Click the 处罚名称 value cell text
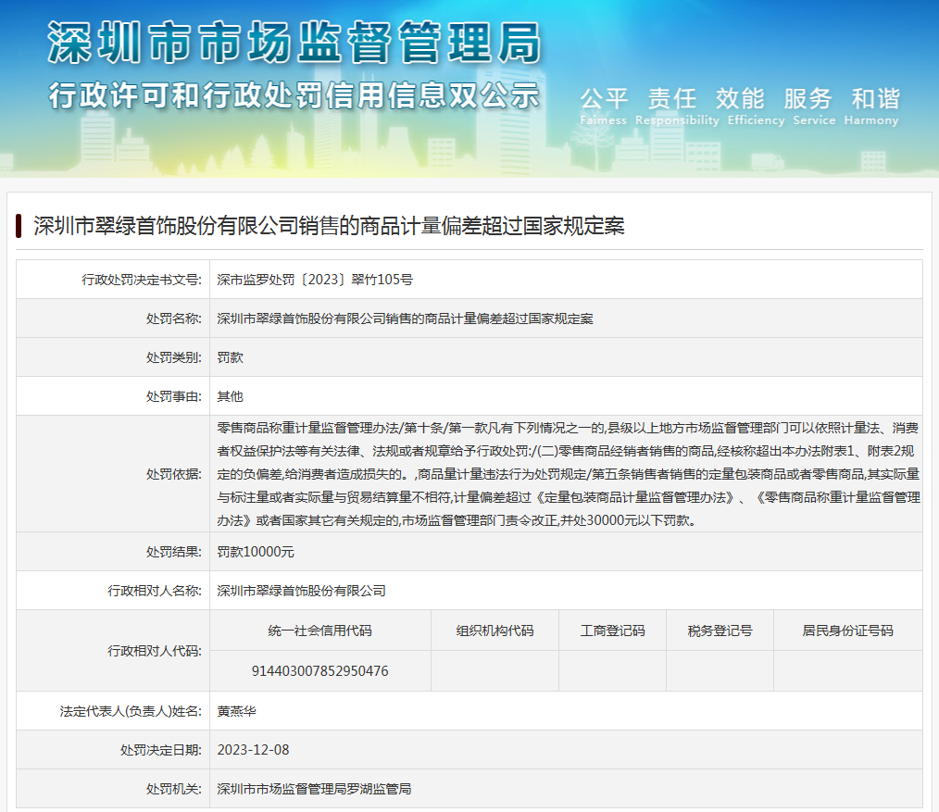The width and height of the screenshot is (939, 812). point(405,319)
